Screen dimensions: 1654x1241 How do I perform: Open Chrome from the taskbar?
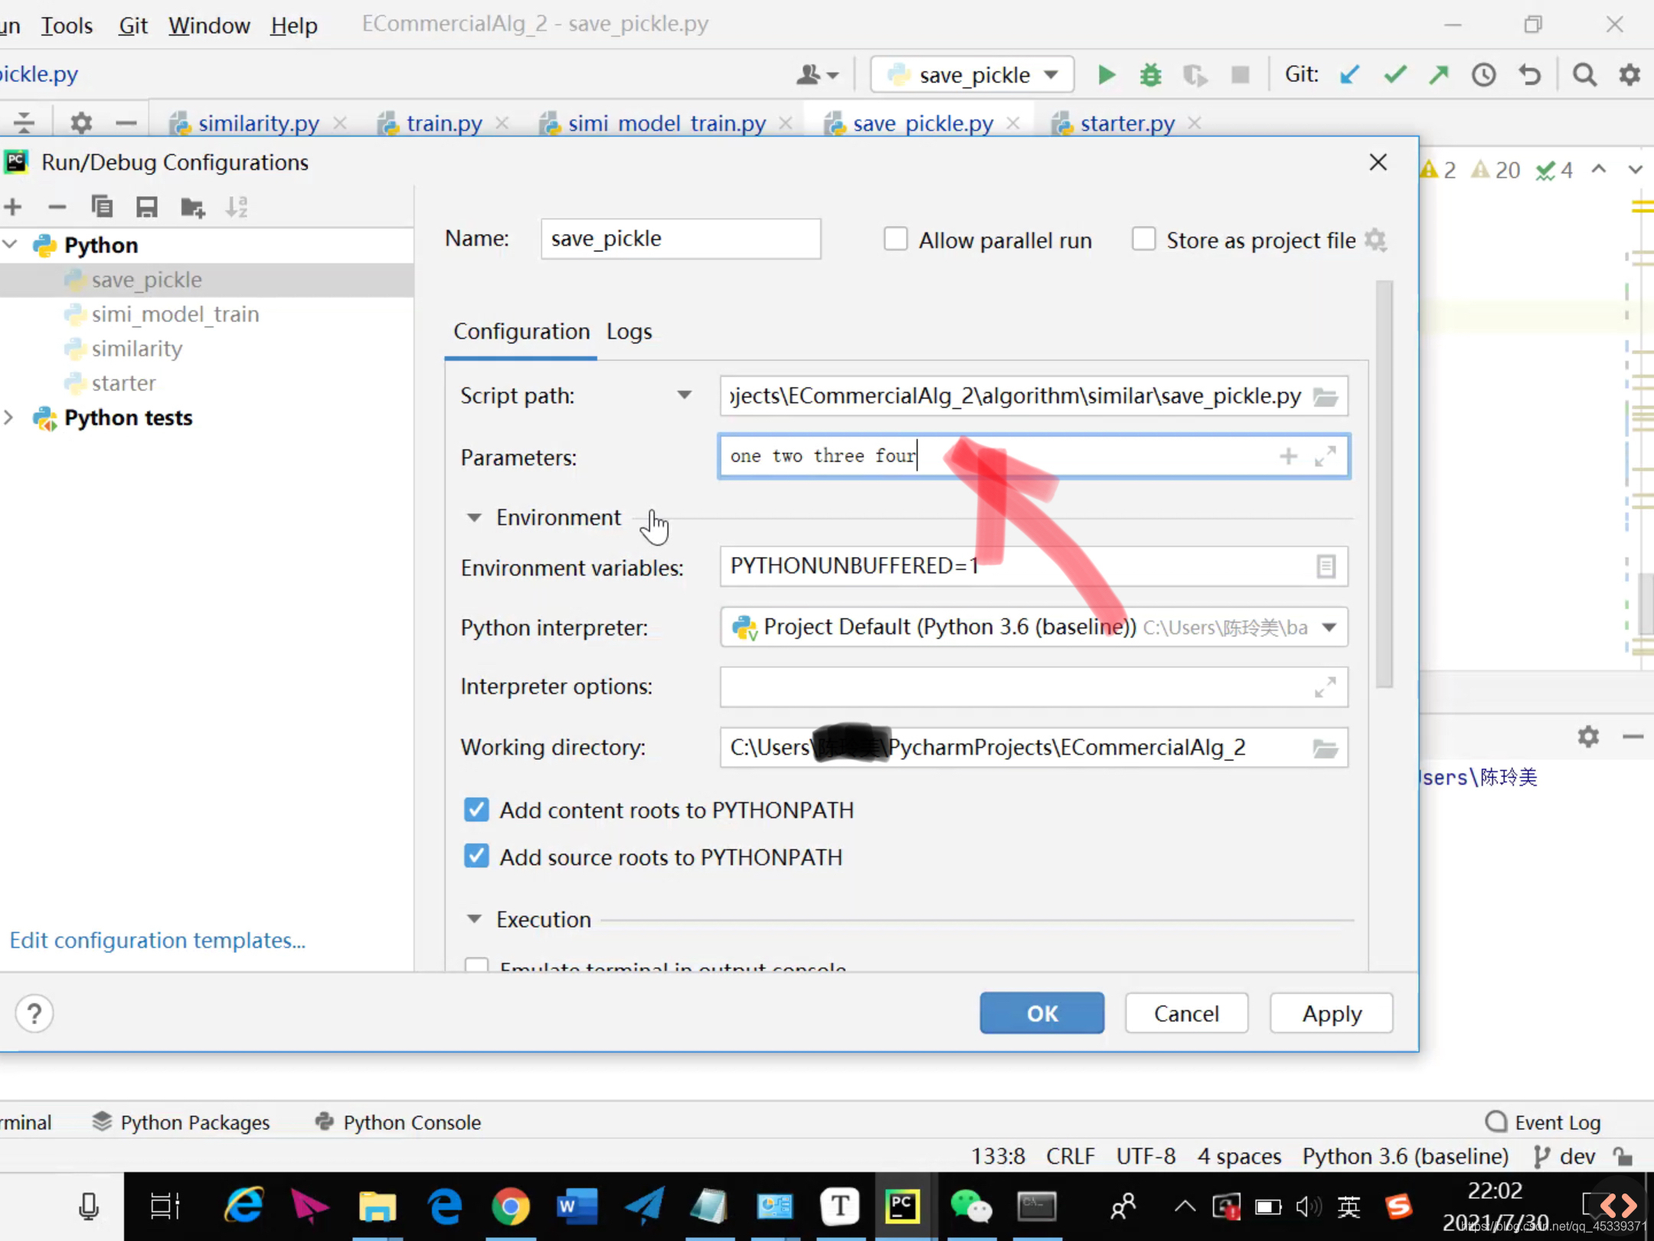click(x=511, y=1204)
